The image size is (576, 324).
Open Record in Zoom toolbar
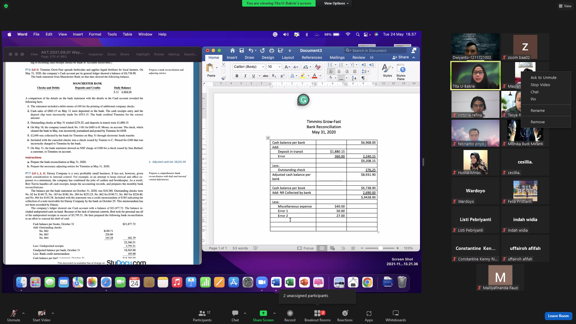290,316
